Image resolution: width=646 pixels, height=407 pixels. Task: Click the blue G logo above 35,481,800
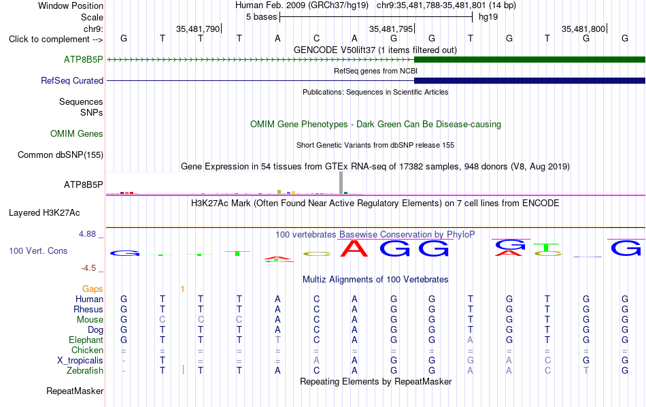click(x=626, y=248)
